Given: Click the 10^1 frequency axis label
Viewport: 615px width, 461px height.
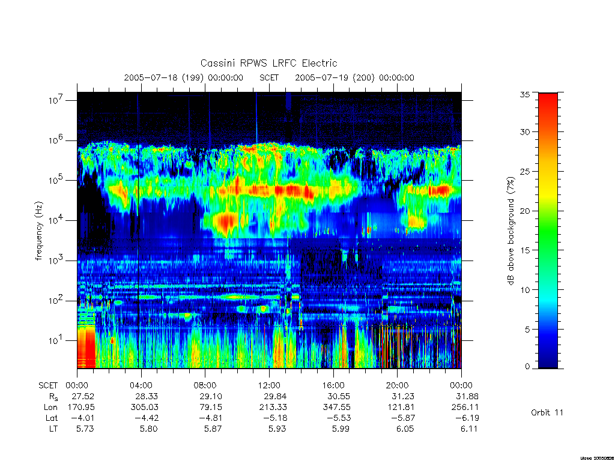Looking at the screenshot, I should point(56,340).
